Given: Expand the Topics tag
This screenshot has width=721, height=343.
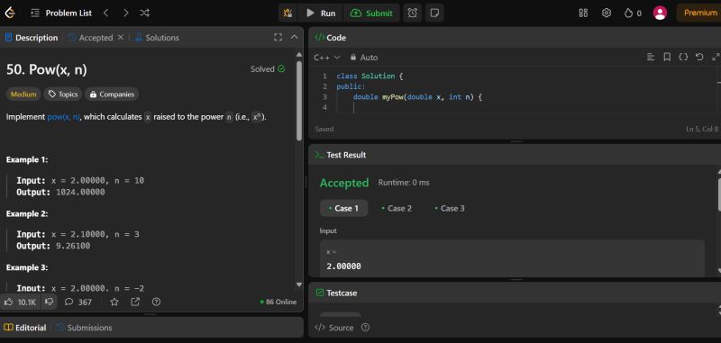Looking at the screenshot, I should 63,95.
